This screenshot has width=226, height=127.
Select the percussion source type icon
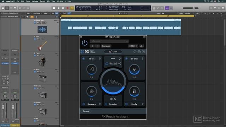(115, 64)
